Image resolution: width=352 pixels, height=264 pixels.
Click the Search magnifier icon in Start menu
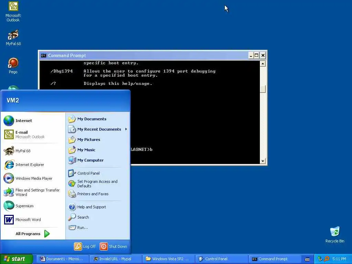pos(72,217)
